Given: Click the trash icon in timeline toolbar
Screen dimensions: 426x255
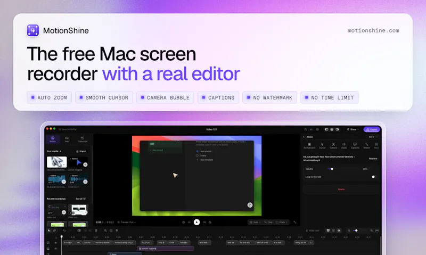Looking at the screenshot, I should [96, 231].
